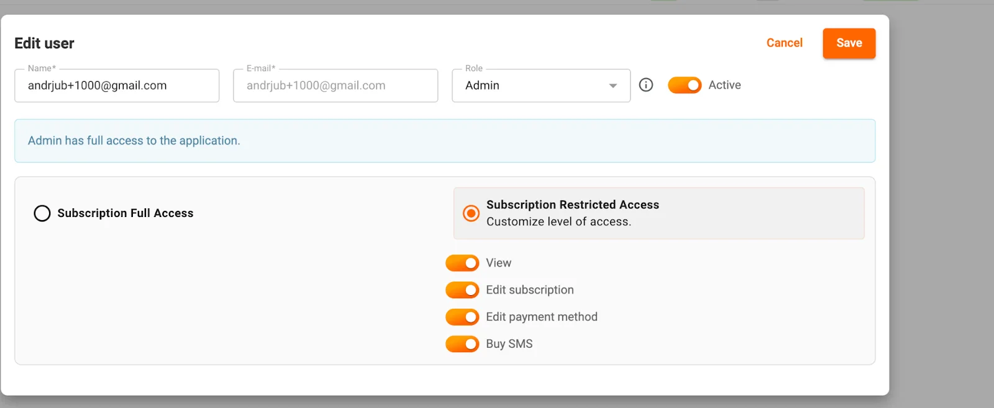Select Subscription Full Access radio button

(x=42, y=213)
